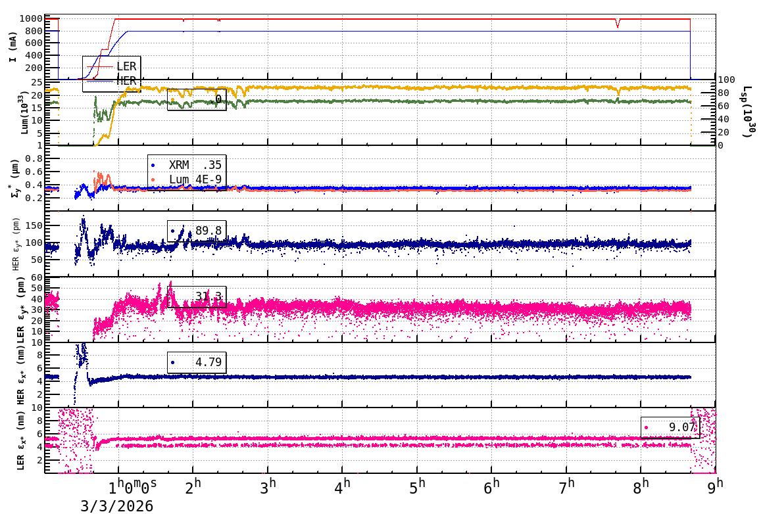Click the 9.07 value box in LER εx* plot

click(x=670, y=427)
